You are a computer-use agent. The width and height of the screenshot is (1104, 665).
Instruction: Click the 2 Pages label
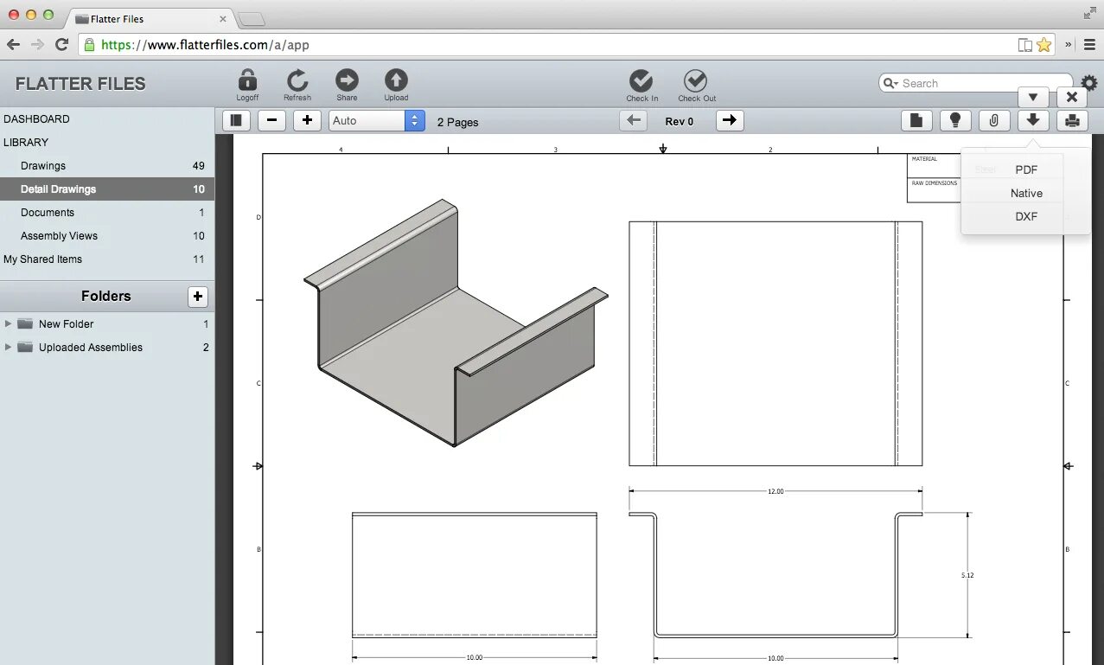click(x=457, y=122)
